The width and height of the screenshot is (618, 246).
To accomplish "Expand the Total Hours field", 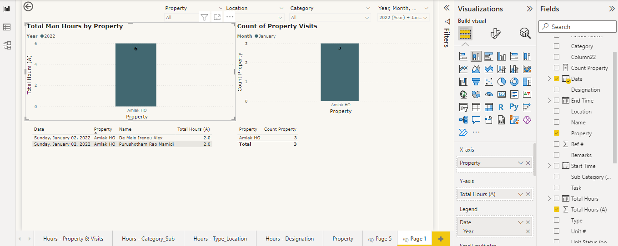I will tap(549, 198).
